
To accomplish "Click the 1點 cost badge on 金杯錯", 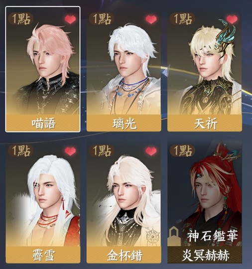I will click(x=102, y=150).
